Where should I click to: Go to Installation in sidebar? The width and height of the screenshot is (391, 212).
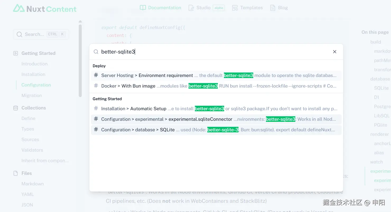[33, 74]
